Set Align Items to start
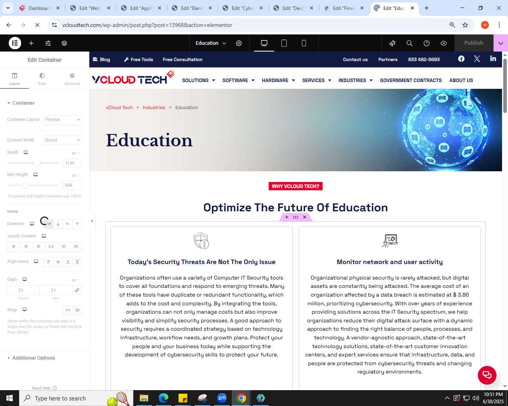 [x=48, y=262]
